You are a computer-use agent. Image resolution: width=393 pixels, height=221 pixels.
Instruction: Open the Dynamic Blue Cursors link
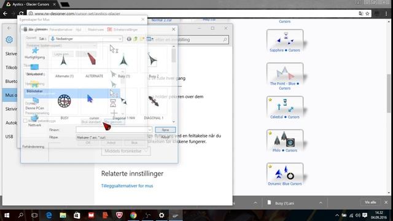coord(285,184)
